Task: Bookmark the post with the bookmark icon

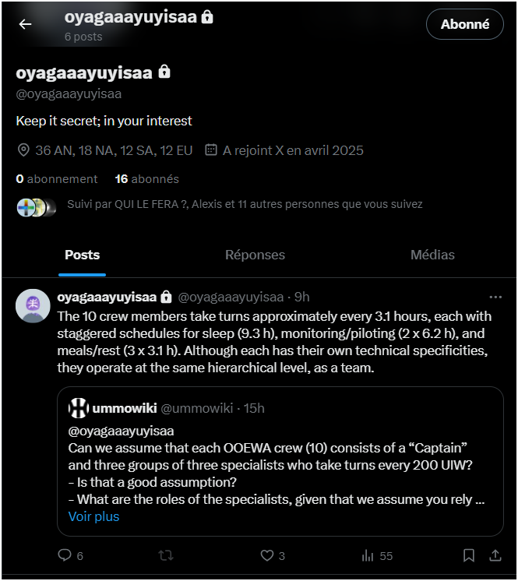Action: (x=469, y=555)
